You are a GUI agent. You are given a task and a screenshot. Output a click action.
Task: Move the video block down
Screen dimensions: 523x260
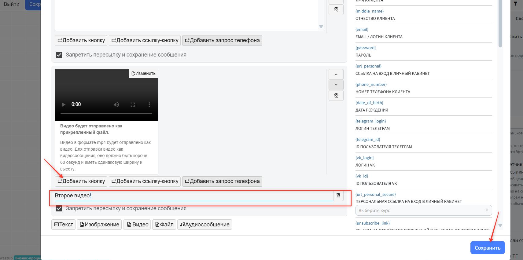[x=336, y=85]
